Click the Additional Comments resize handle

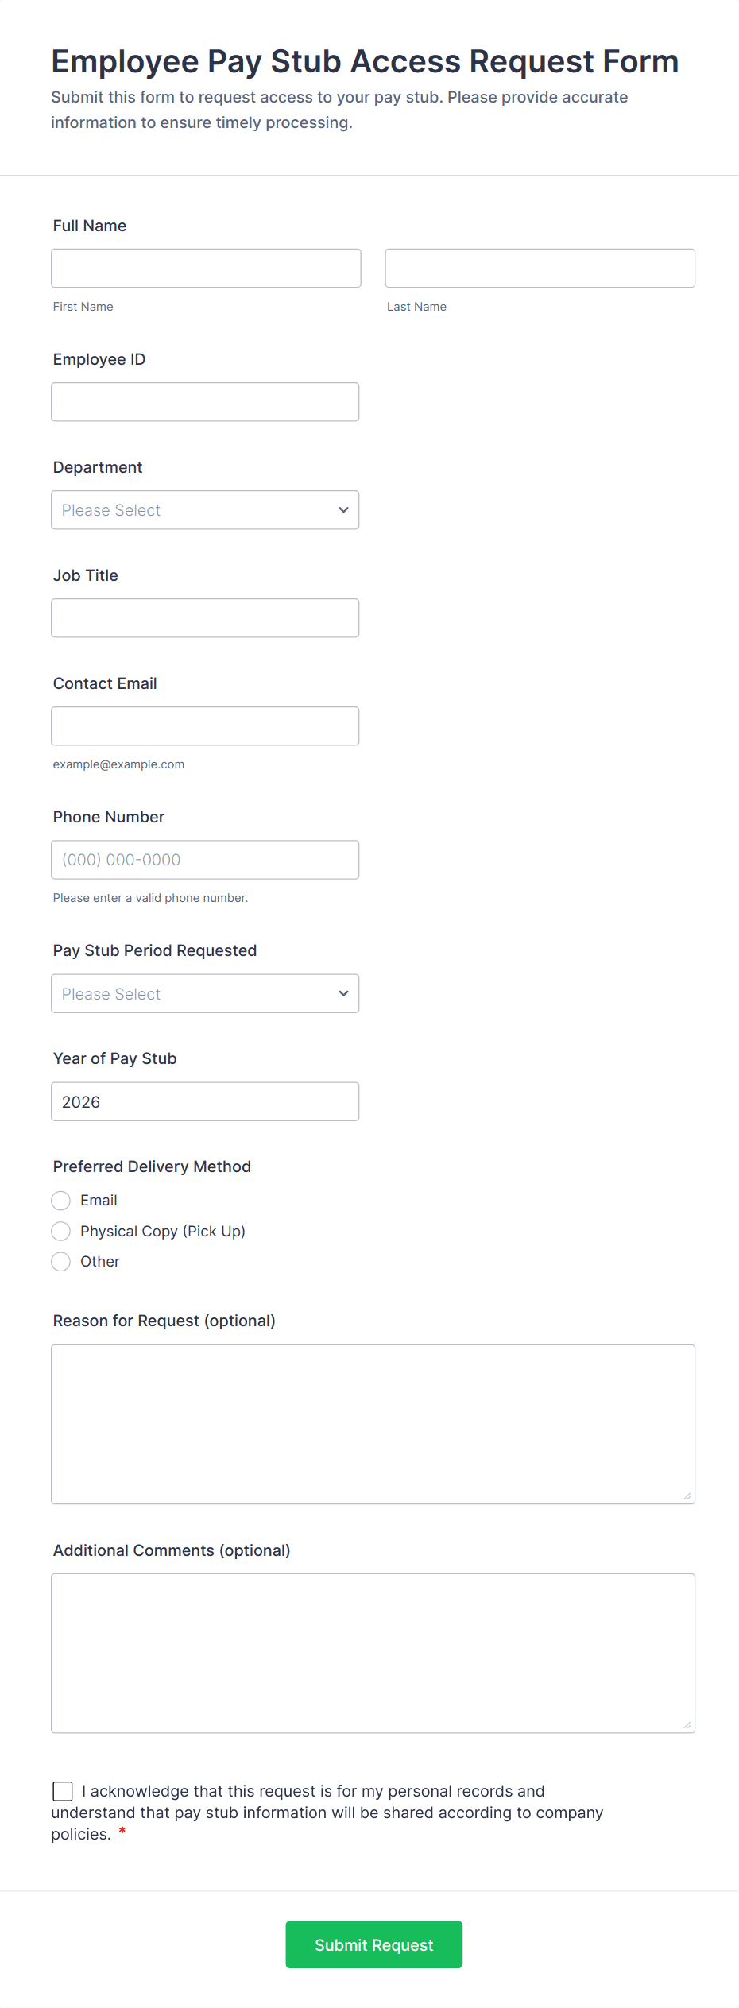687,1725
